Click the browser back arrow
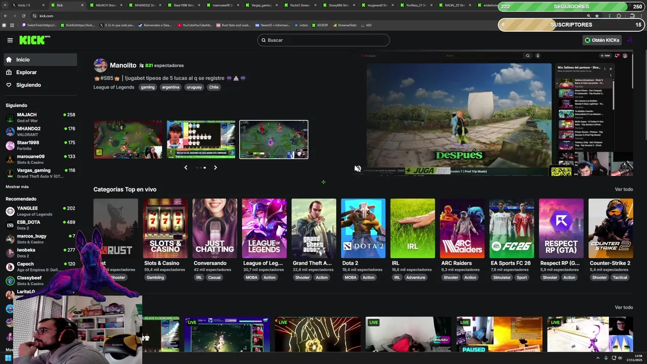Screen dimensions: 647x364 pyautogui.click(x=5, y=16)
